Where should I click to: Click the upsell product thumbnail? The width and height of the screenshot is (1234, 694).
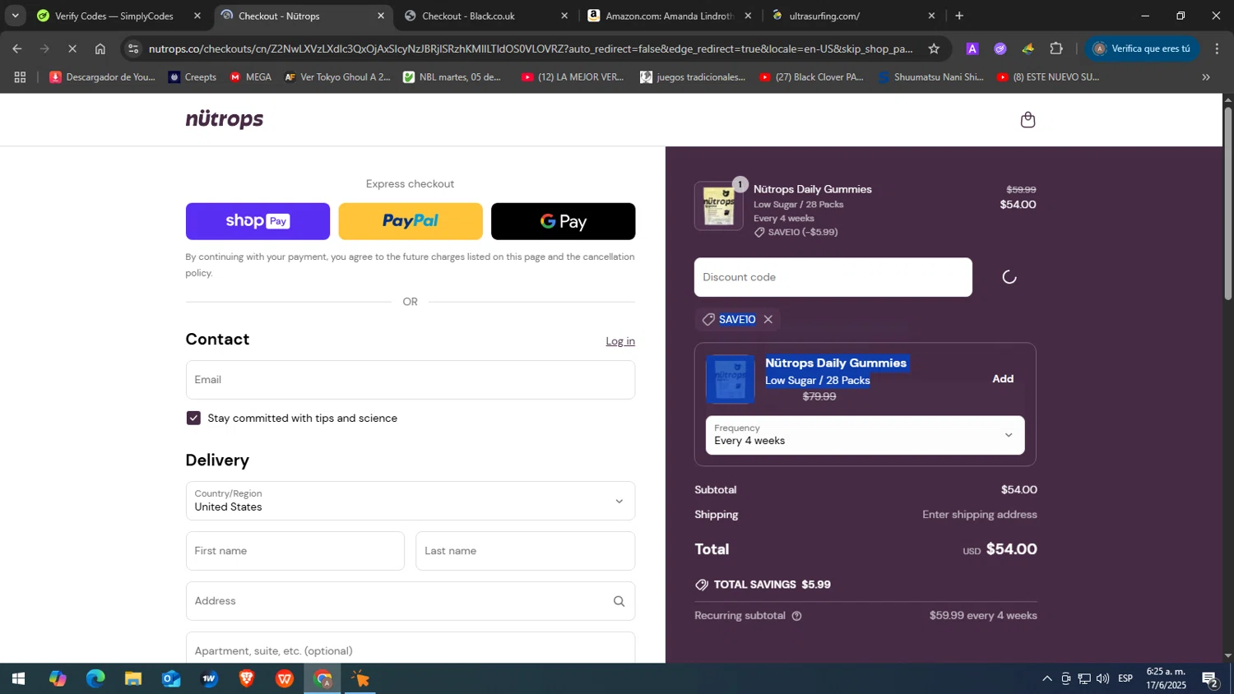pyautogui.click(x=731, y=379)
